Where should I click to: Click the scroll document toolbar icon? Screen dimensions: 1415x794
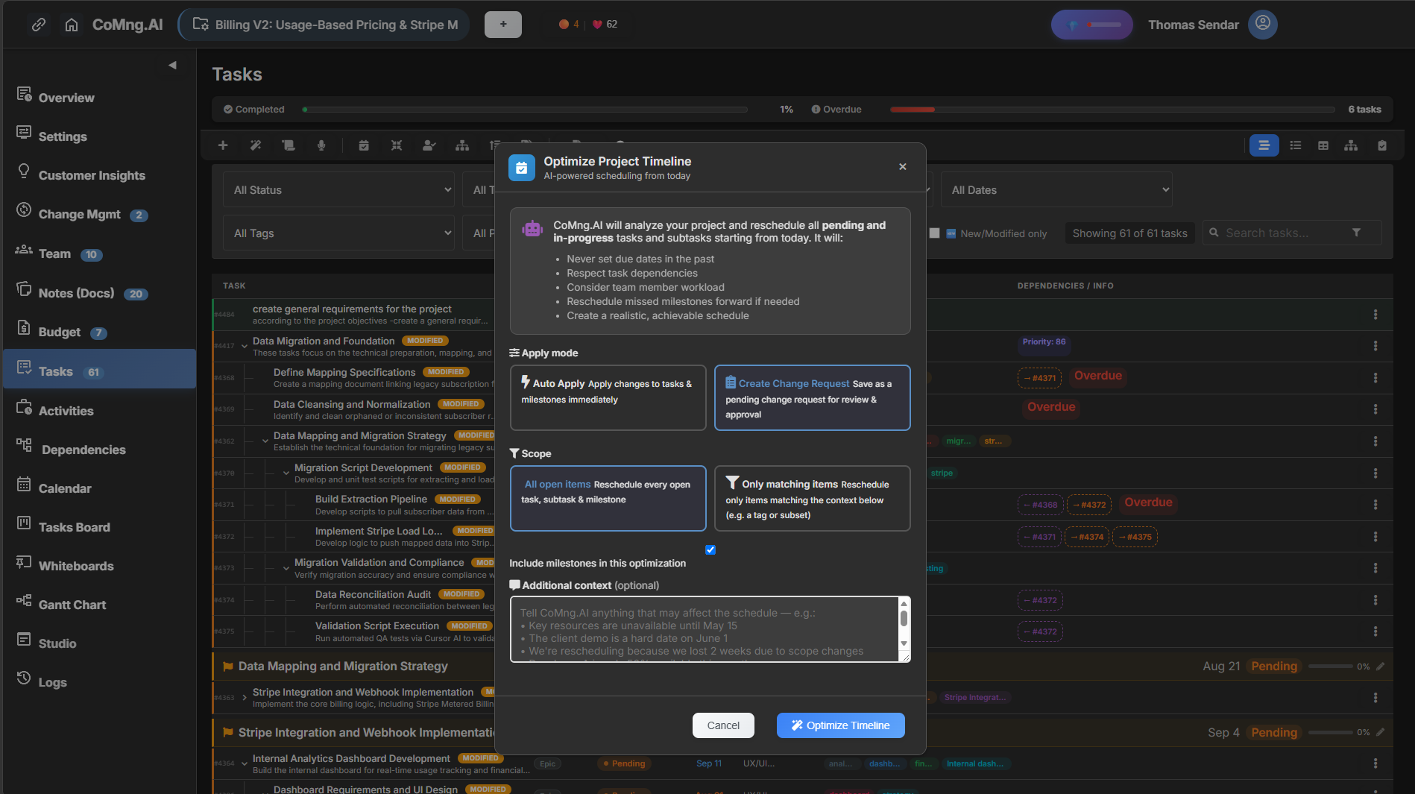click(x=289, y=145)
